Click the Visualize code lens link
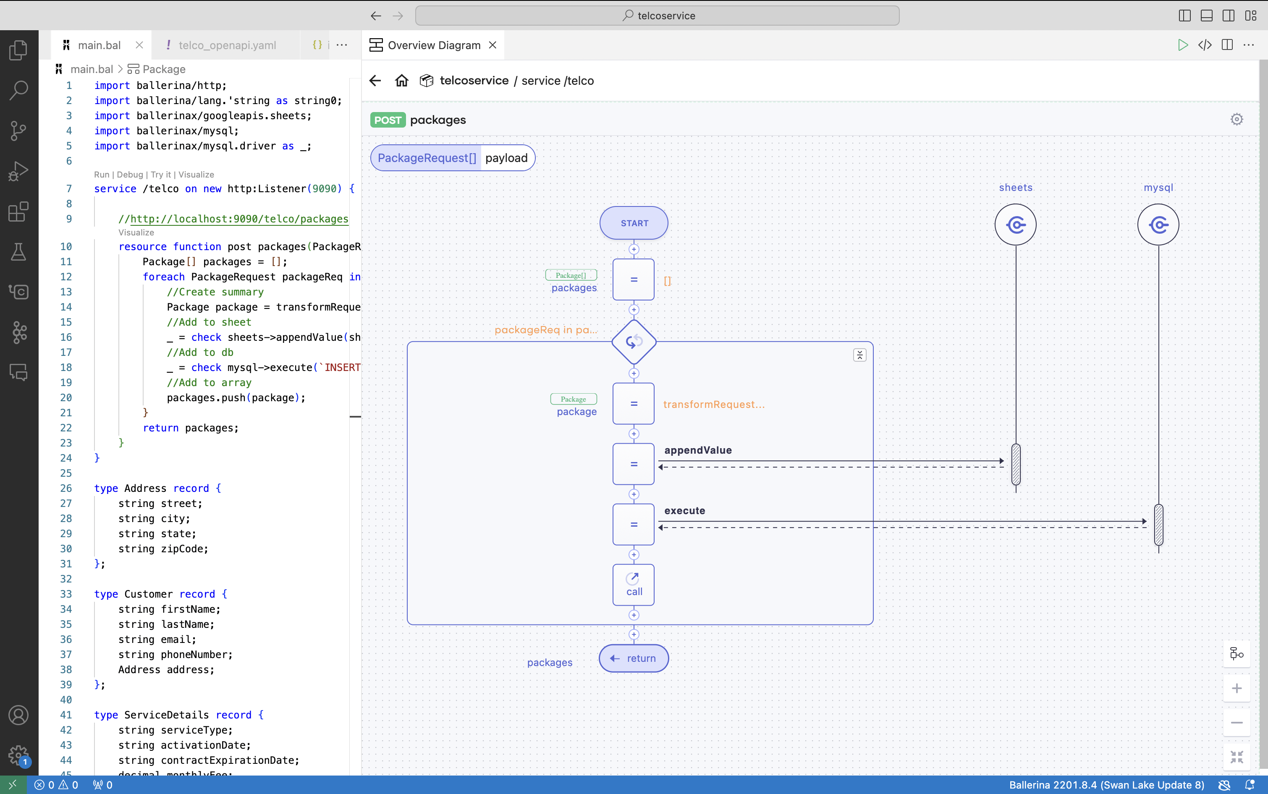This screenshot has height=794, width=1268. 136,232
